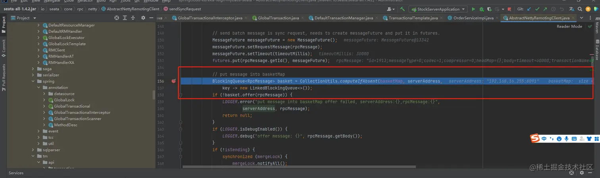The height and width of the screenshot is (178, 600).
Task: Toggle breakpoint at line 156
Action: 173,81
